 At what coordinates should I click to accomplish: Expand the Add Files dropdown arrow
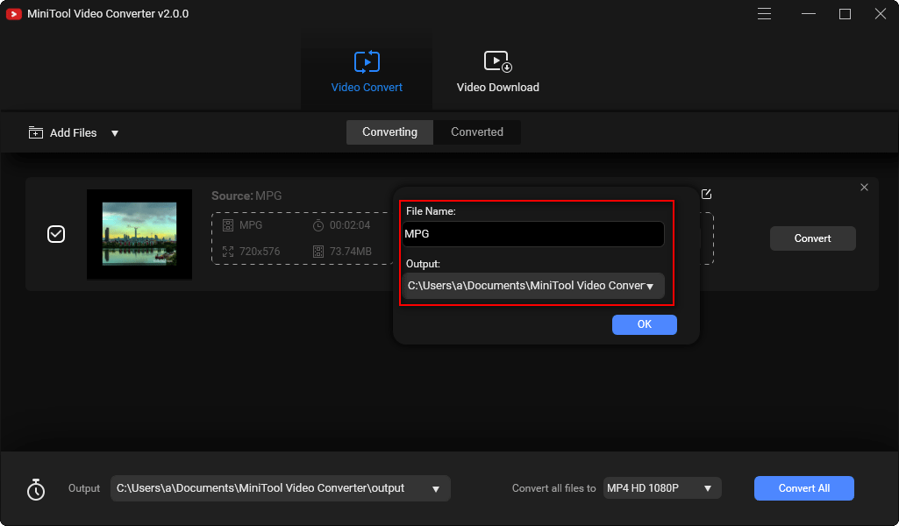pyautogui.click(x=115, y=132)
